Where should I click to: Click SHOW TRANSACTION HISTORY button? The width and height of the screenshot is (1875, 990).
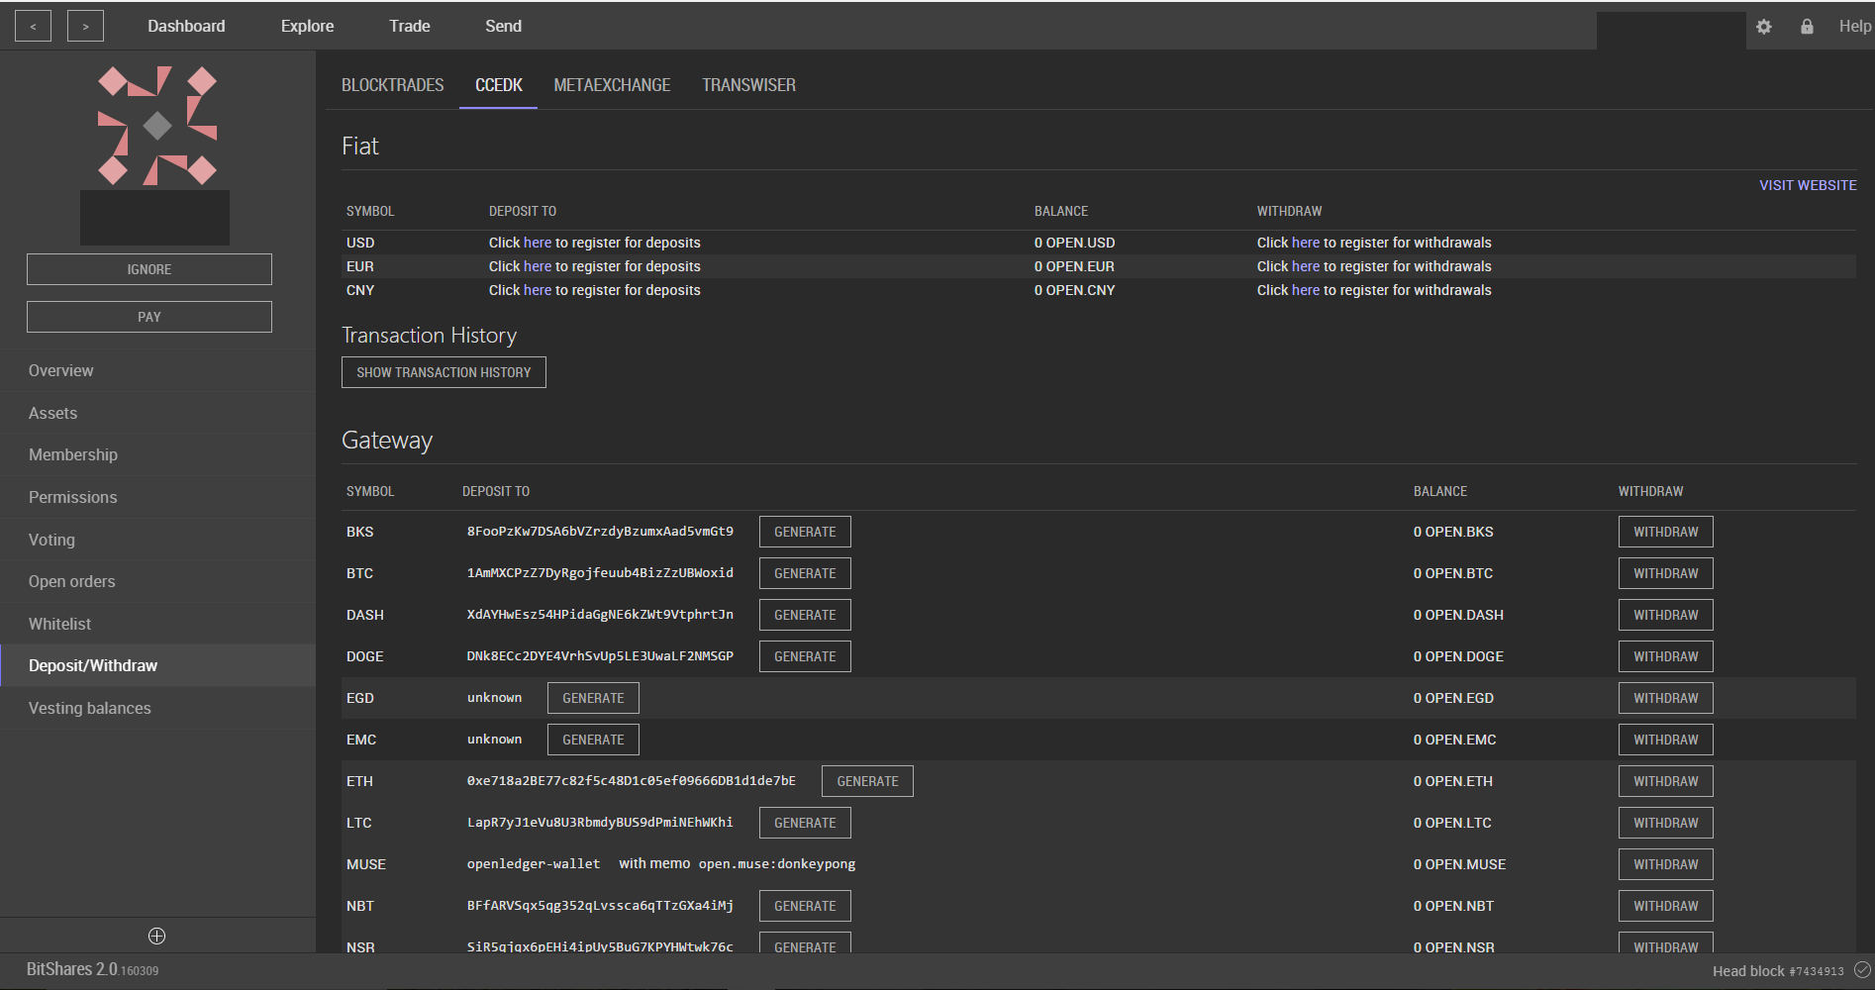coord(444,372)
